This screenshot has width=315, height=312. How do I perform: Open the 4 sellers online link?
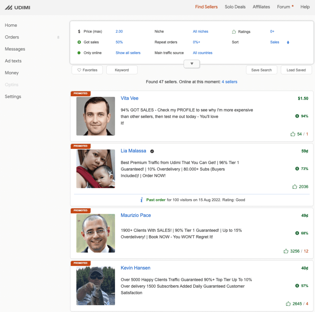(x=229, y=82)
